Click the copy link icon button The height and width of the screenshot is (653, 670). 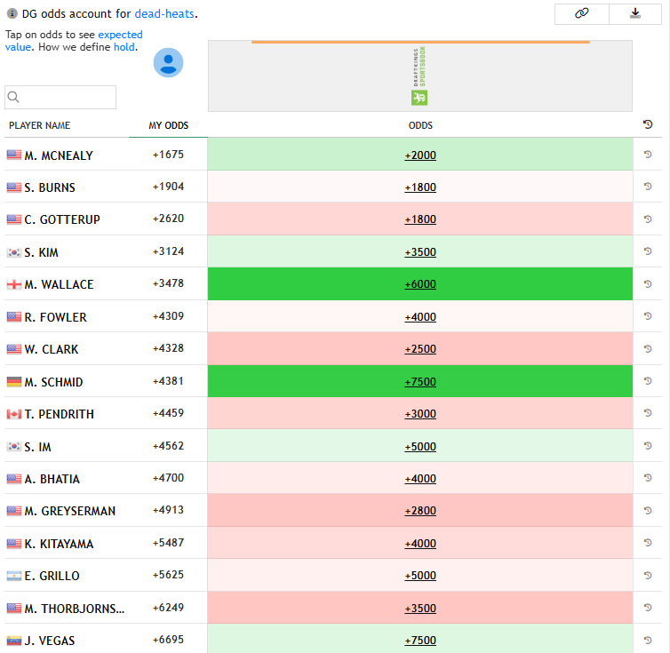(581, 13)
